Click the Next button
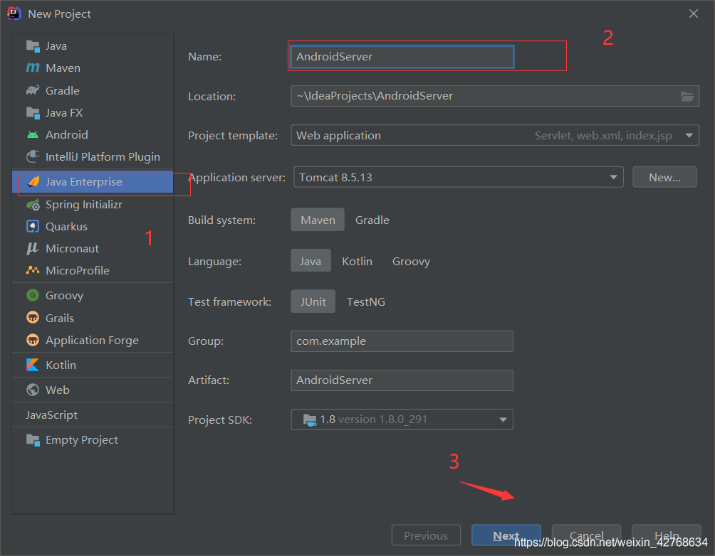 pyautogui.click(x=506, y=535)
